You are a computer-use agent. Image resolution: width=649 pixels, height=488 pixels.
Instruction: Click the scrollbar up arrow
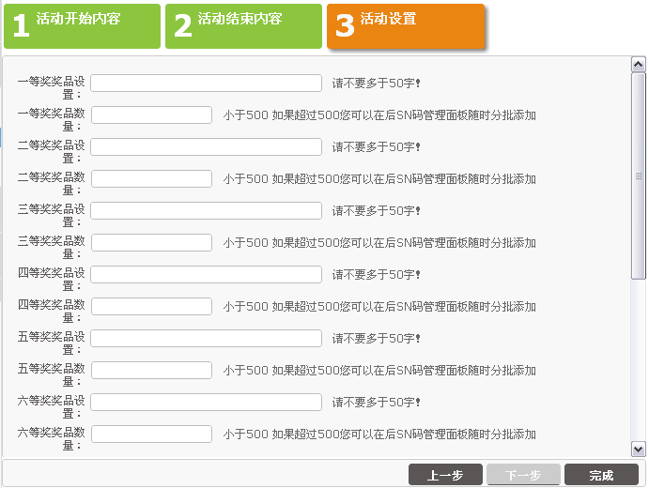[639, 65]
